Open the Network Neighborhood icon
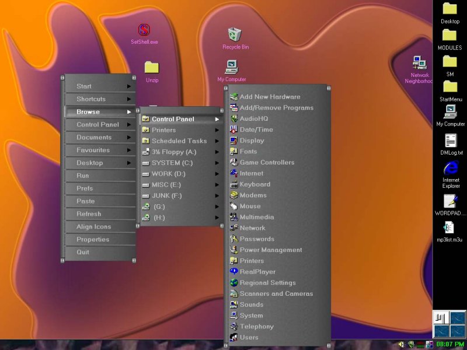 coord(419,63)
